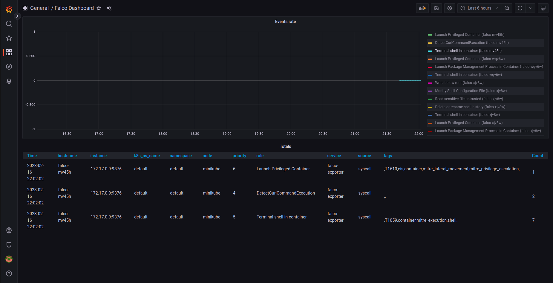Sort table by k8s_ns_name column
553x283 pixels.
pos(147,156)
